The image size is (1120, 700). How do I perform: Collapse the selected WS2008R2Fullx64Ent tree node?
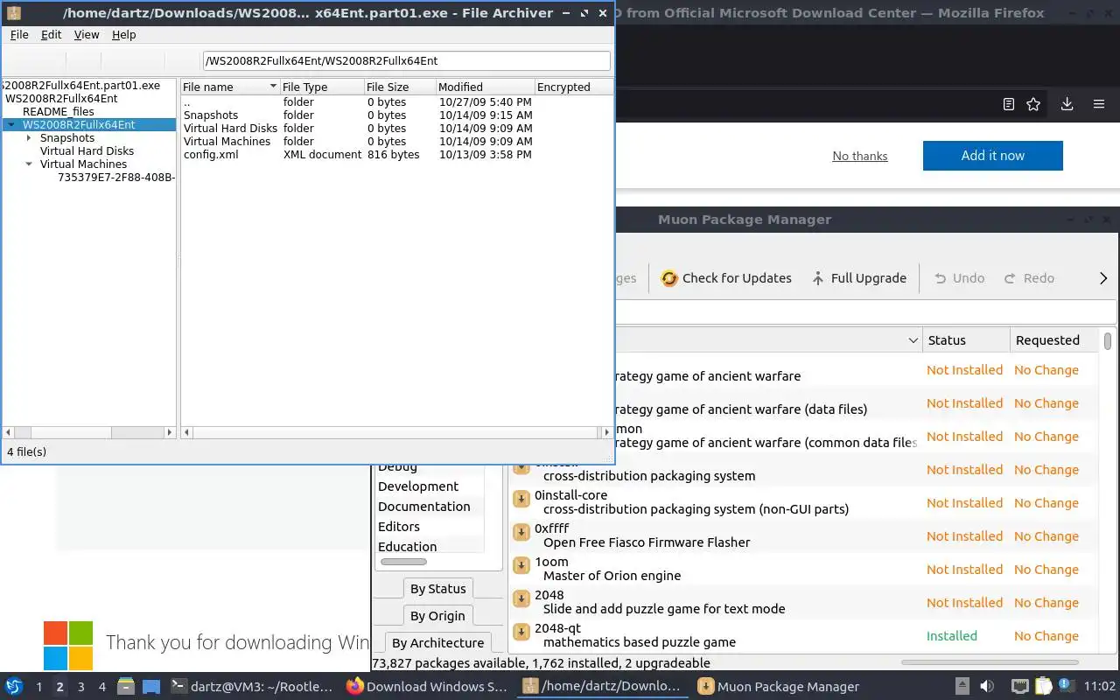coord(11,125)
